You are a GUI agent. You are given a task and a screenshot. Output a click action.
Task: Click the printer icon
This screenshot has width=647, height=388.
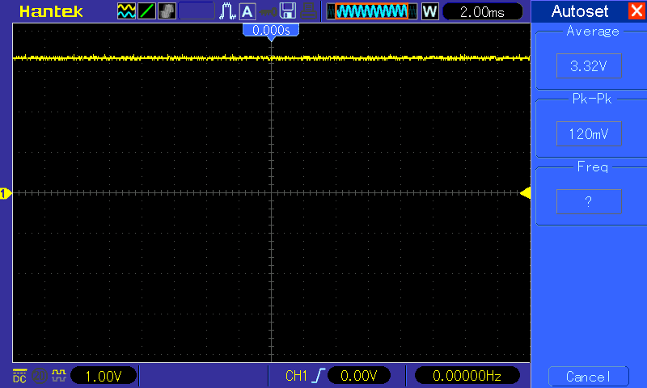coord(308,11)
